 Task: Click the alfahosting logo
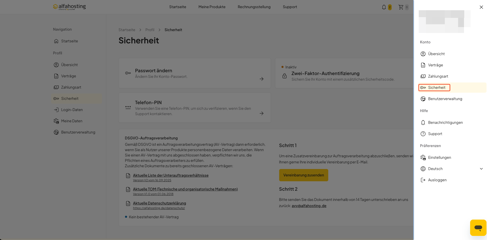(69, 7)
